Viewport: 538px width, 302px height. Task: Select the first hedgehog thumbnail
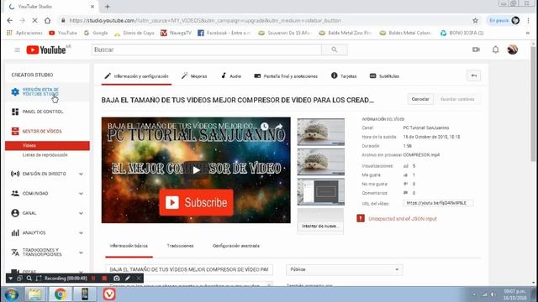(x=321, y=132)
